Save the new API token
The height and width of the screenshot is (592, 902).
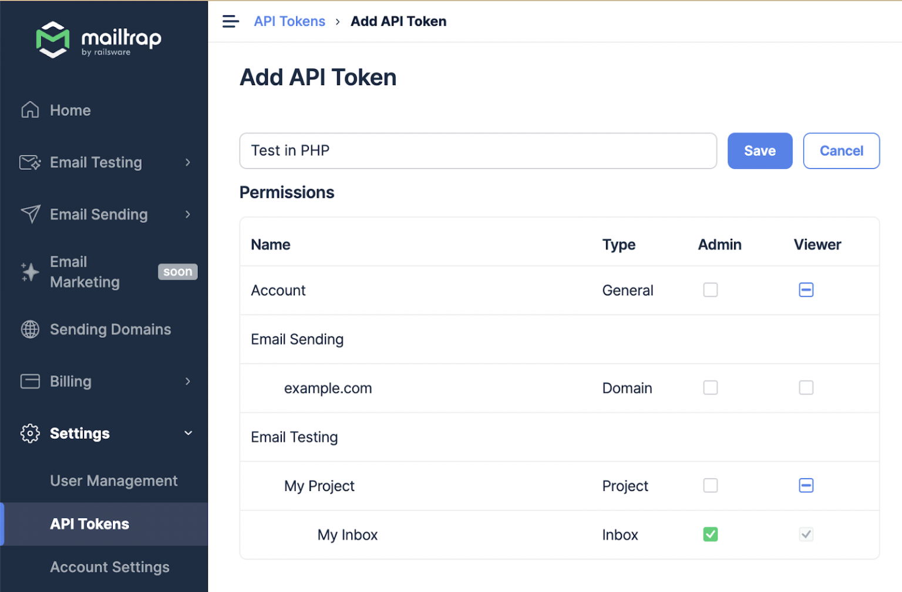tap(759, 151)
